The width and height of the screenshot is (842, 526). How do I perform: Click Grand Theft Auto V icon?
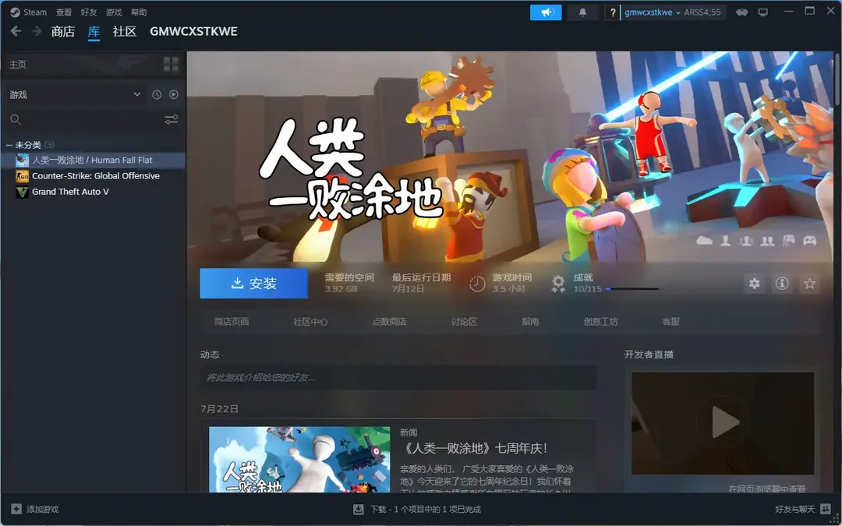click(22, 192)
